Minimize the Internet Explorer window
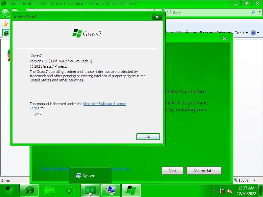 coord(236,4)
